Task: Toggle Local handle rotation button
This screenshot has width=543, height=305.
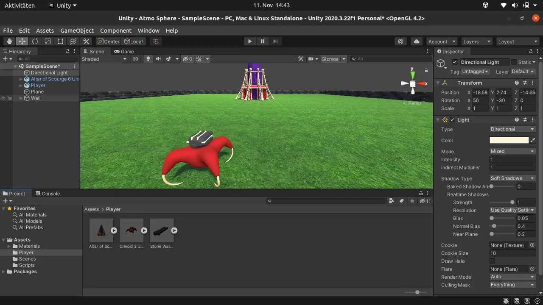Action: click(133, 42)
